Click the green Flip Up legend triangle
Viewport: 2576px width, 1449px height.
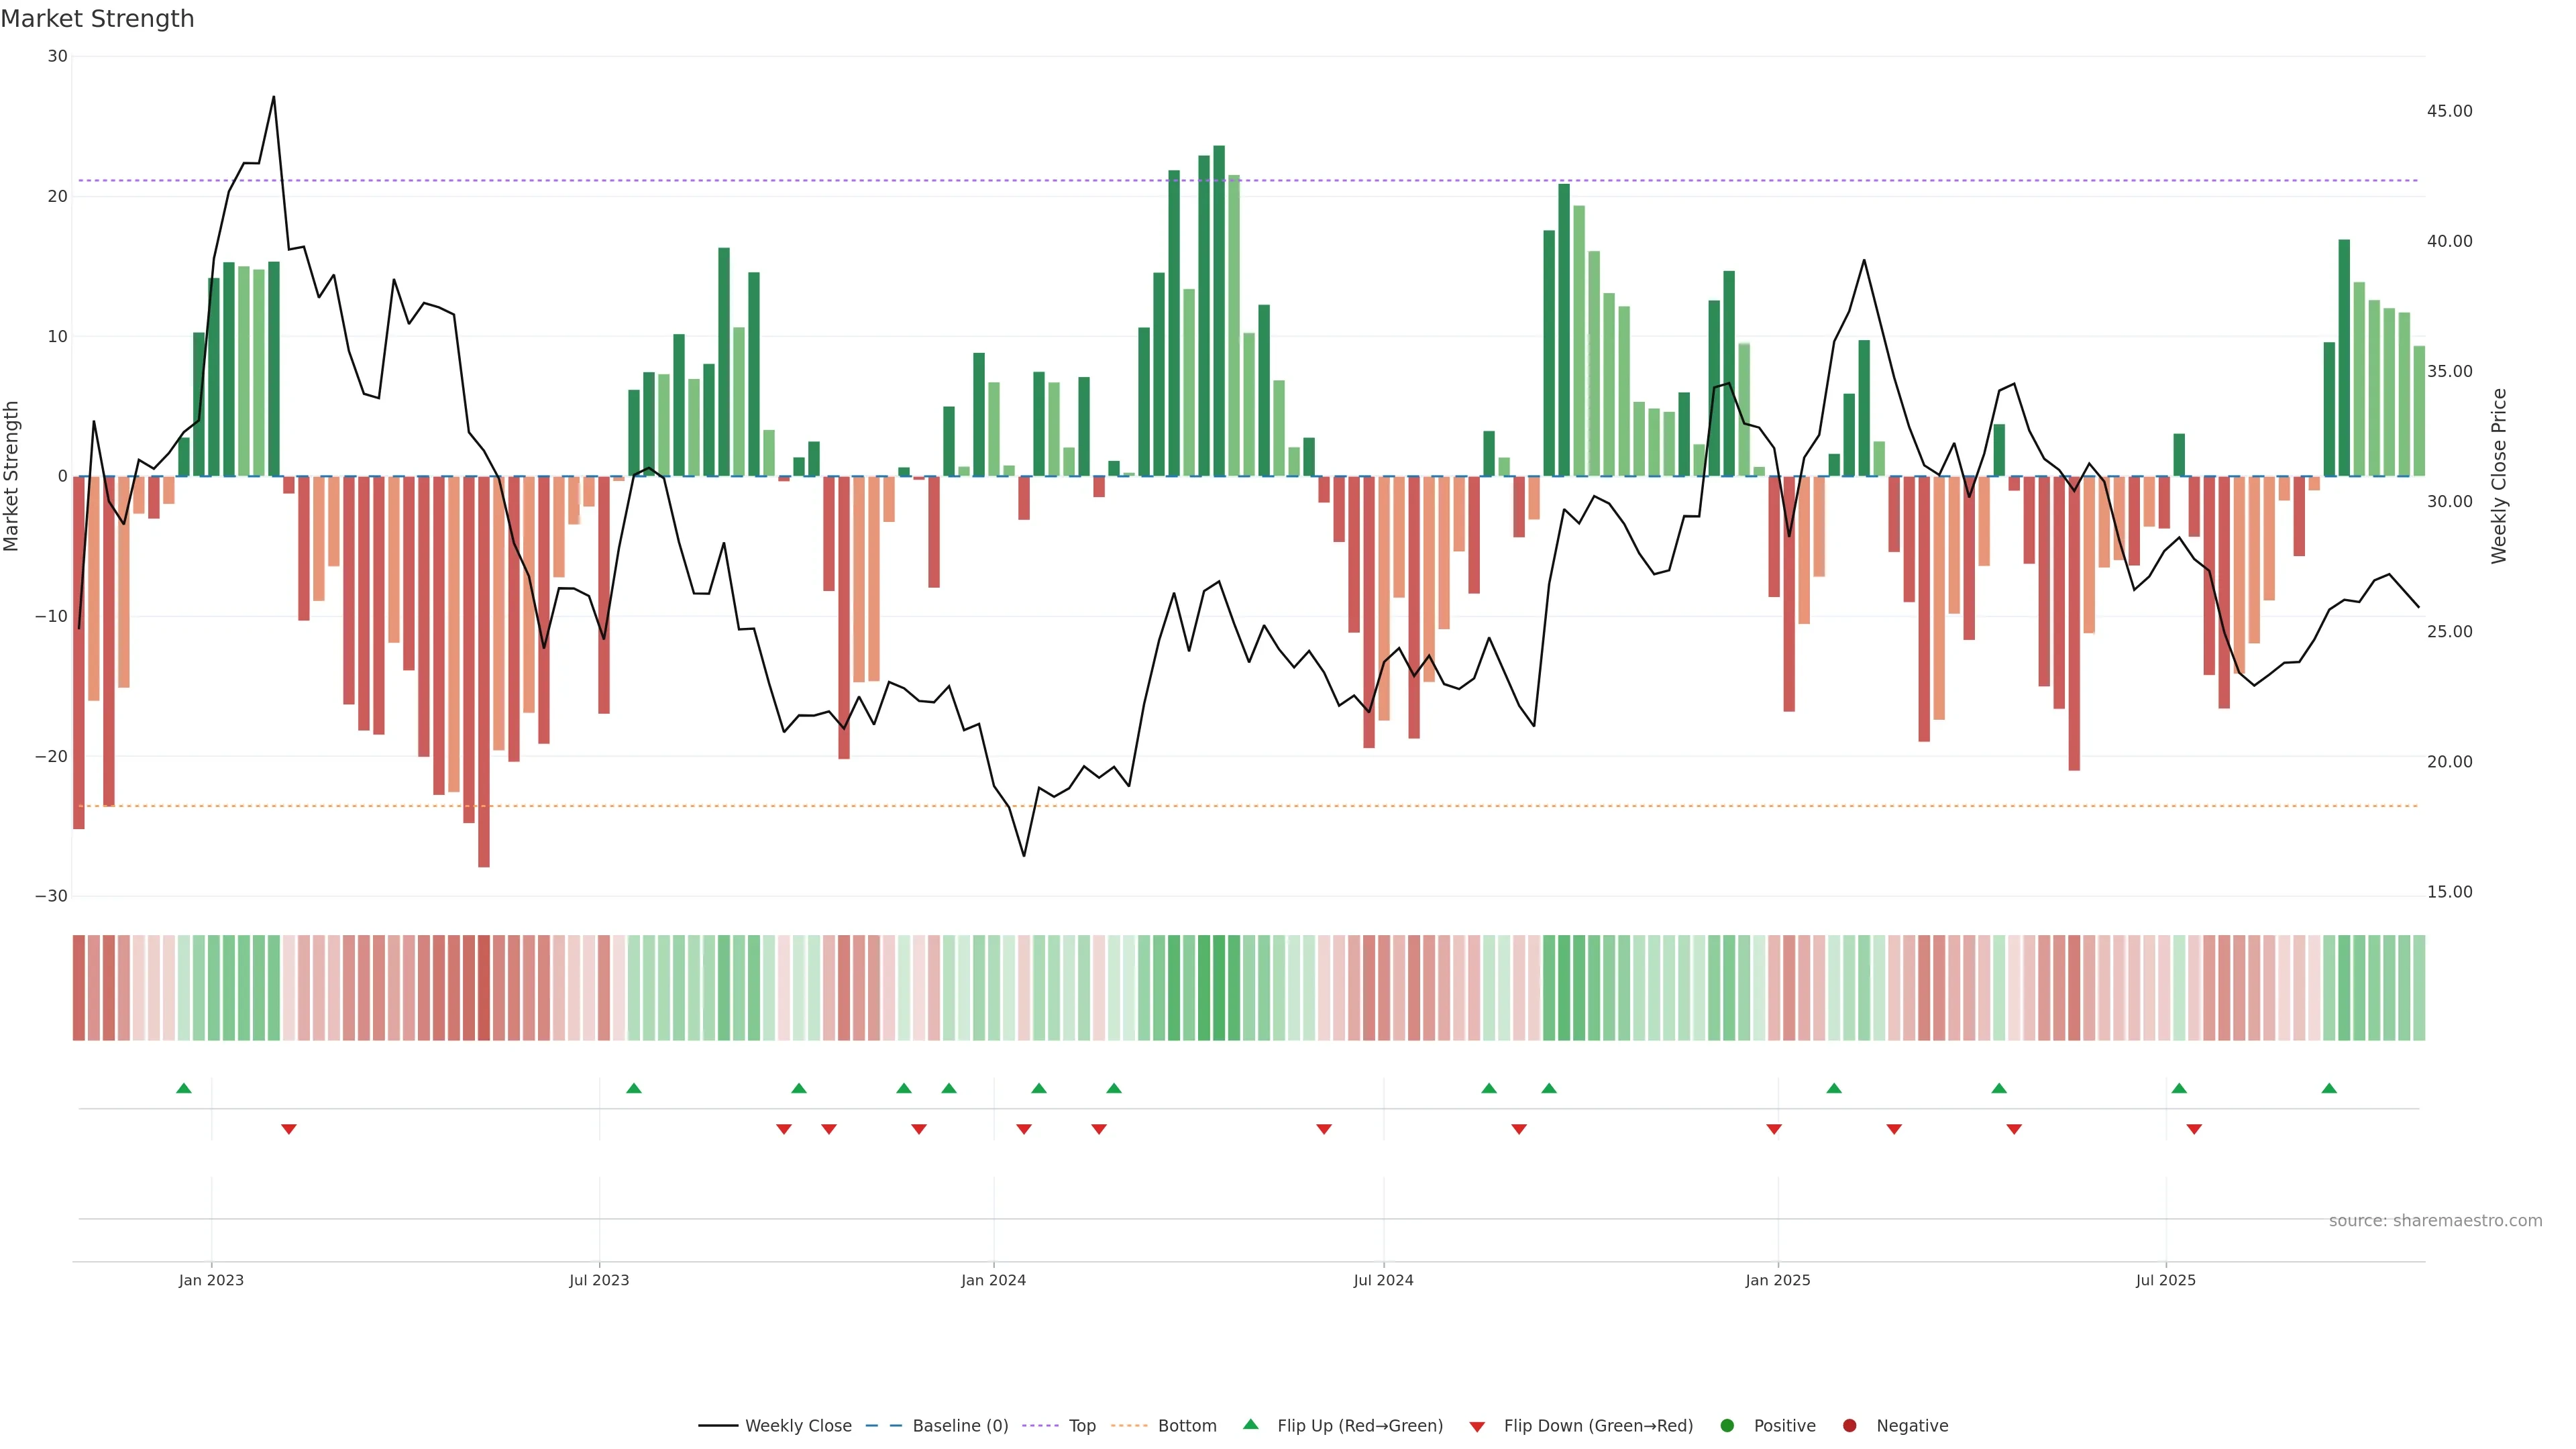pyautogui.click(x=1250, y=1425)
